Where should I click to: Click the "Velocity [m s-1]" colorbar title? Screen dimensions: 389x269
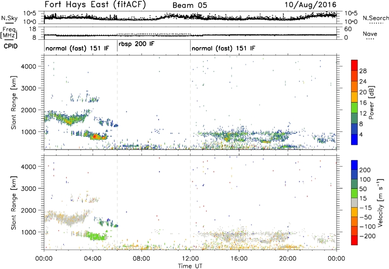pos(381,202)
